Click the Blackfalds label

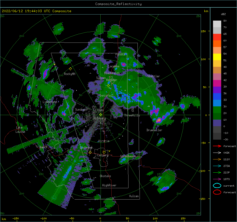[x=112, y=73]
